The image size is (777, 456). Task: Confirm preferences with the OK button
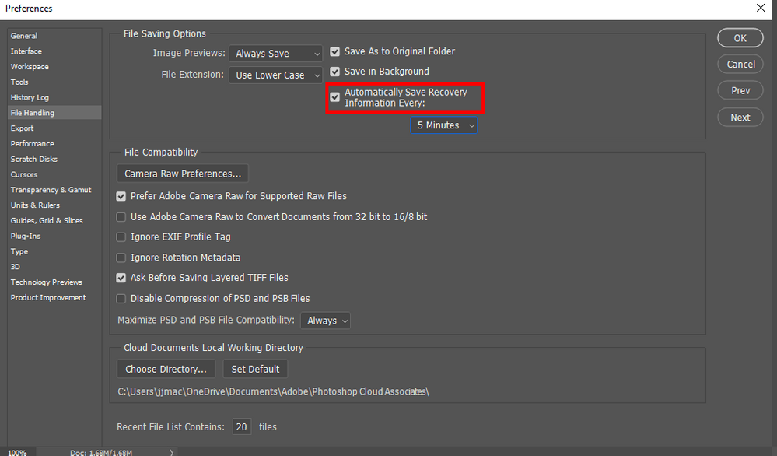[x=740, y=38]
